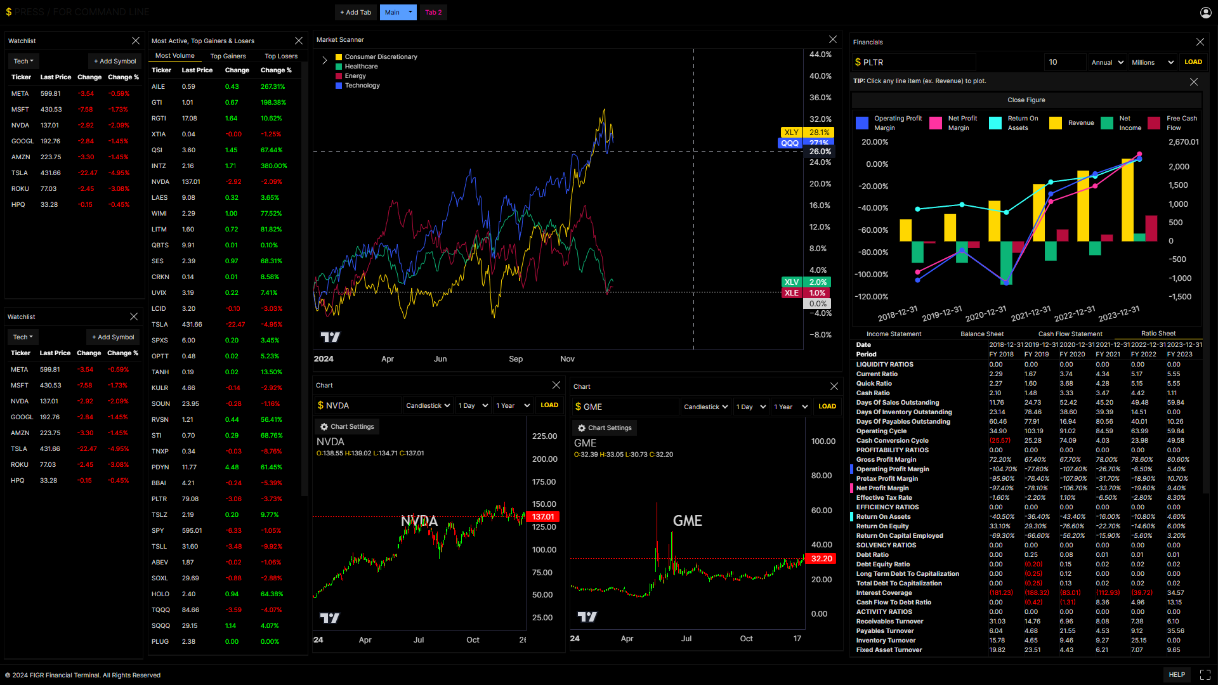Viewport: 1218px width, 685px height.
Task: Open 1 Year range dropdown in GME chart
Action: point(790,407)
